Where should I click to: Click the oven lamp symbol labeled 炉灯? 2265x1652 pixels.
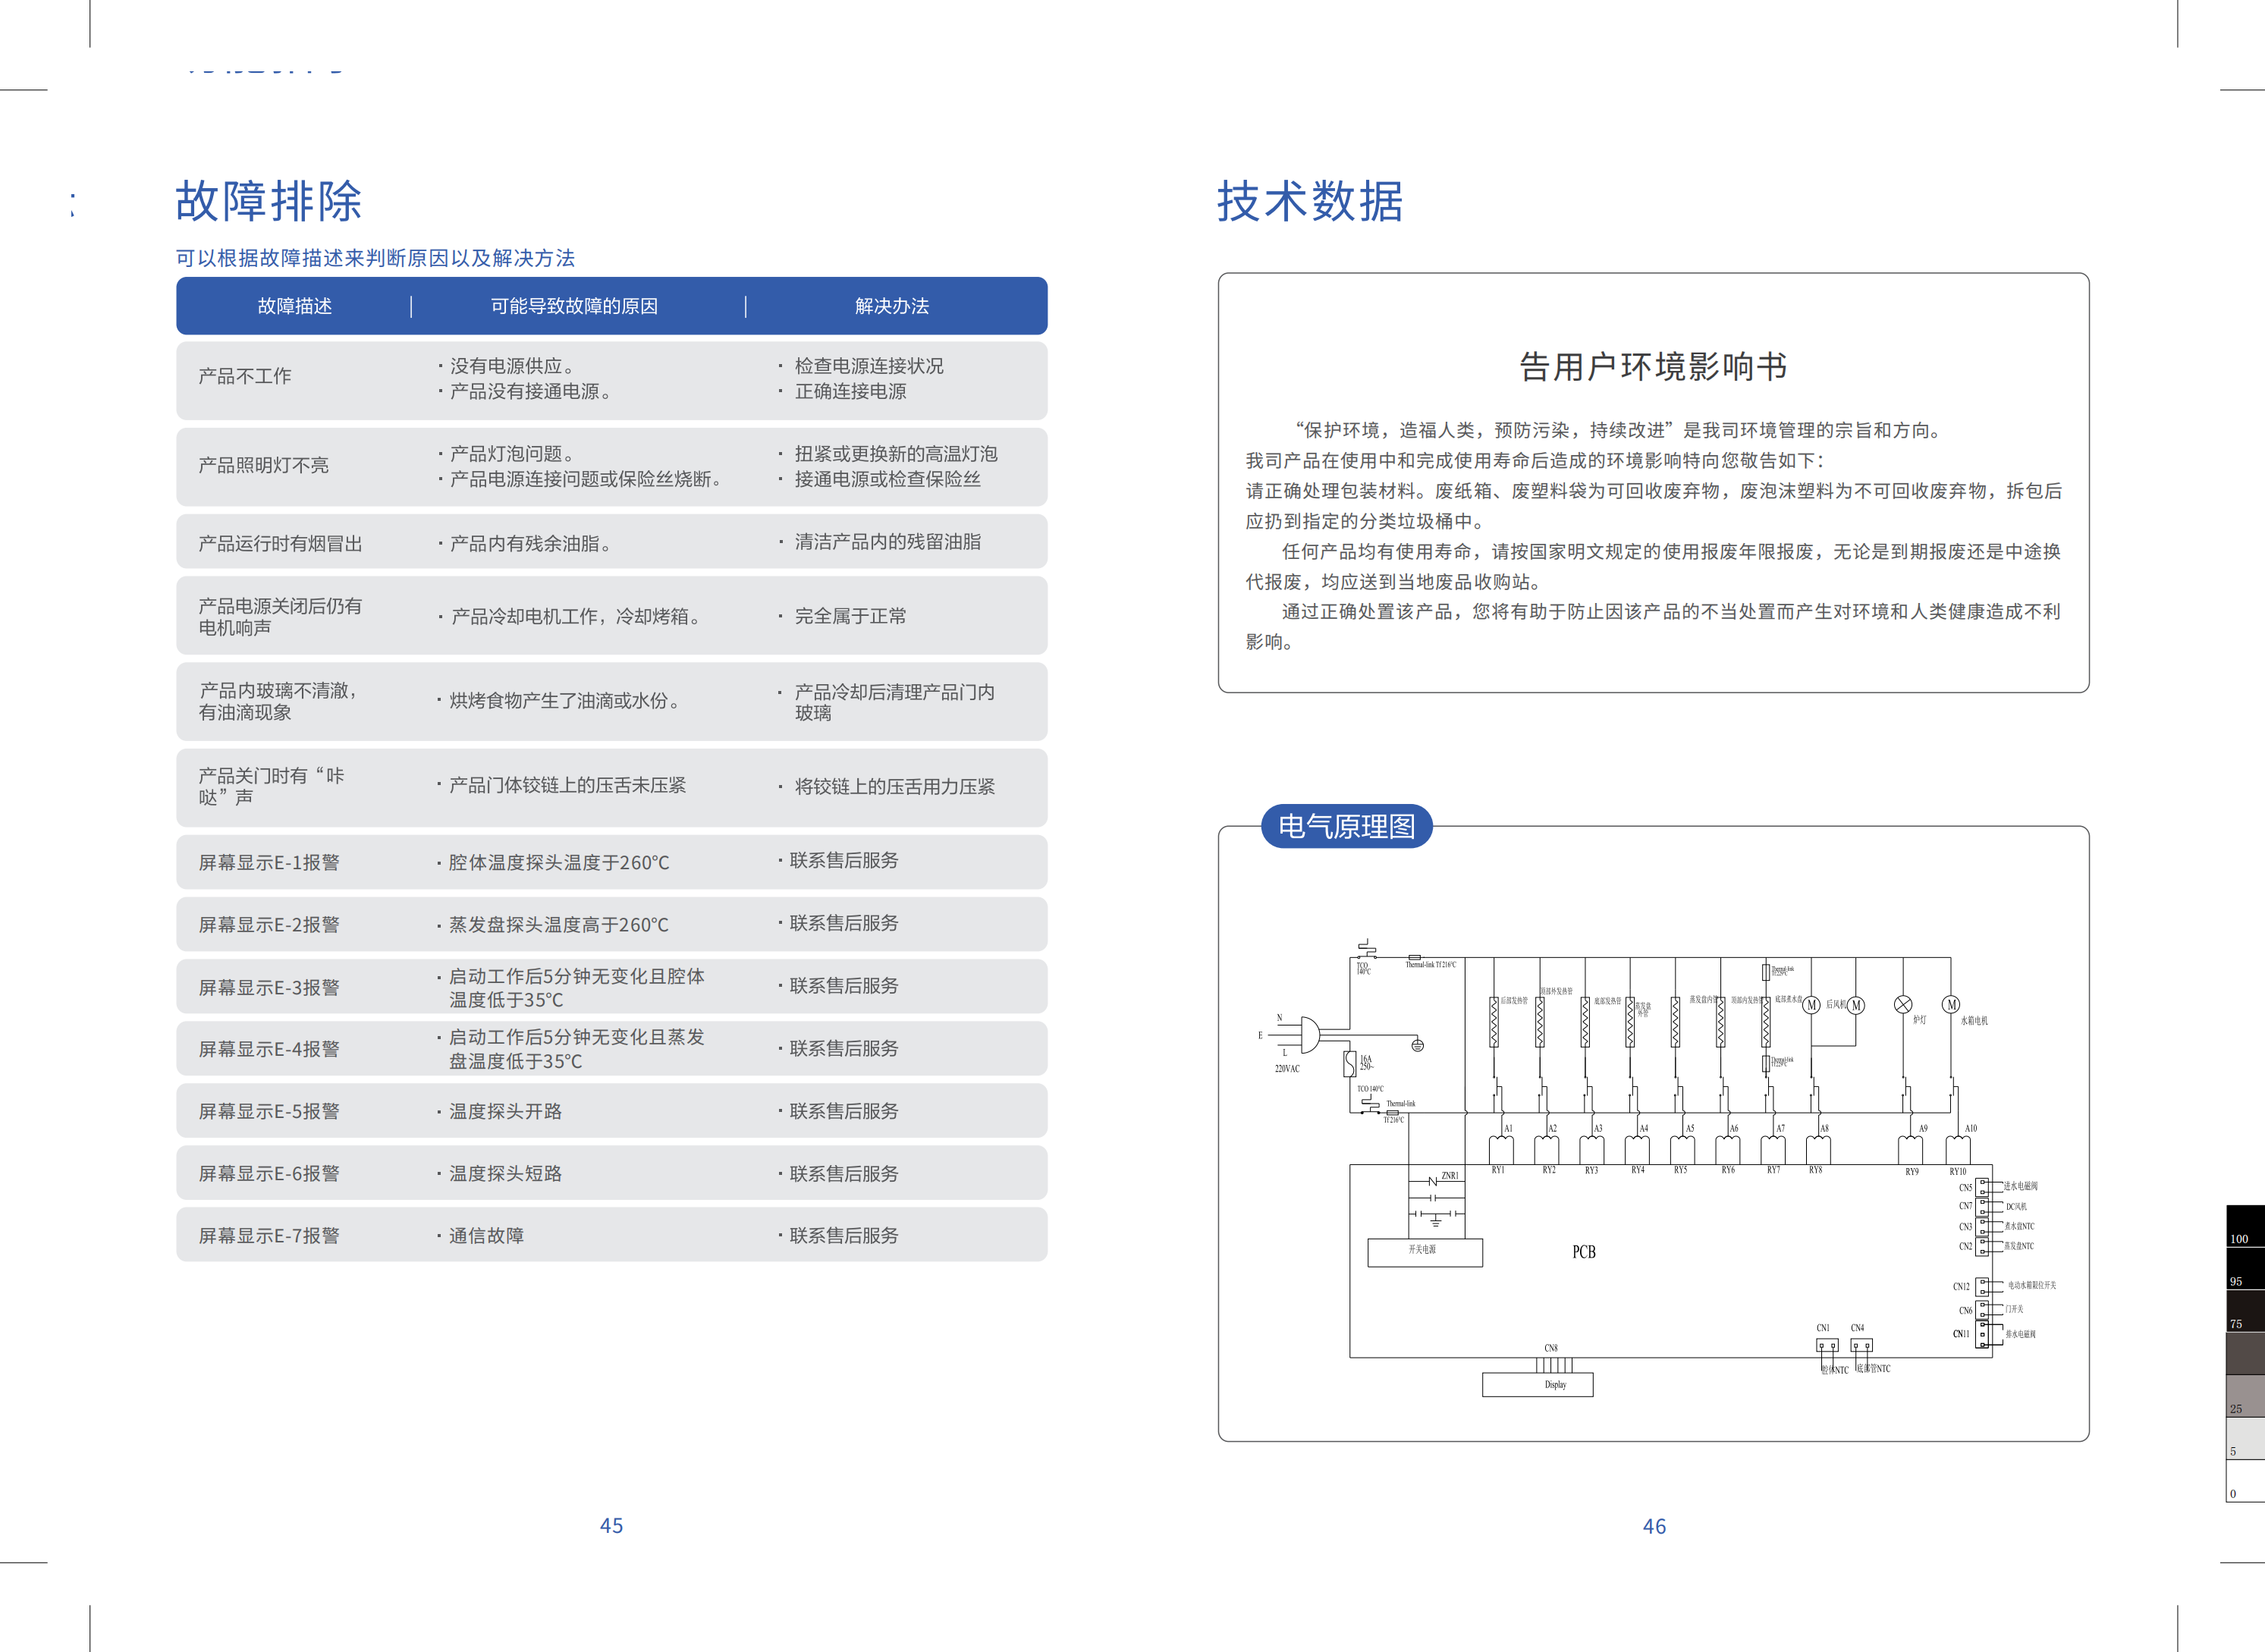1903,1005
